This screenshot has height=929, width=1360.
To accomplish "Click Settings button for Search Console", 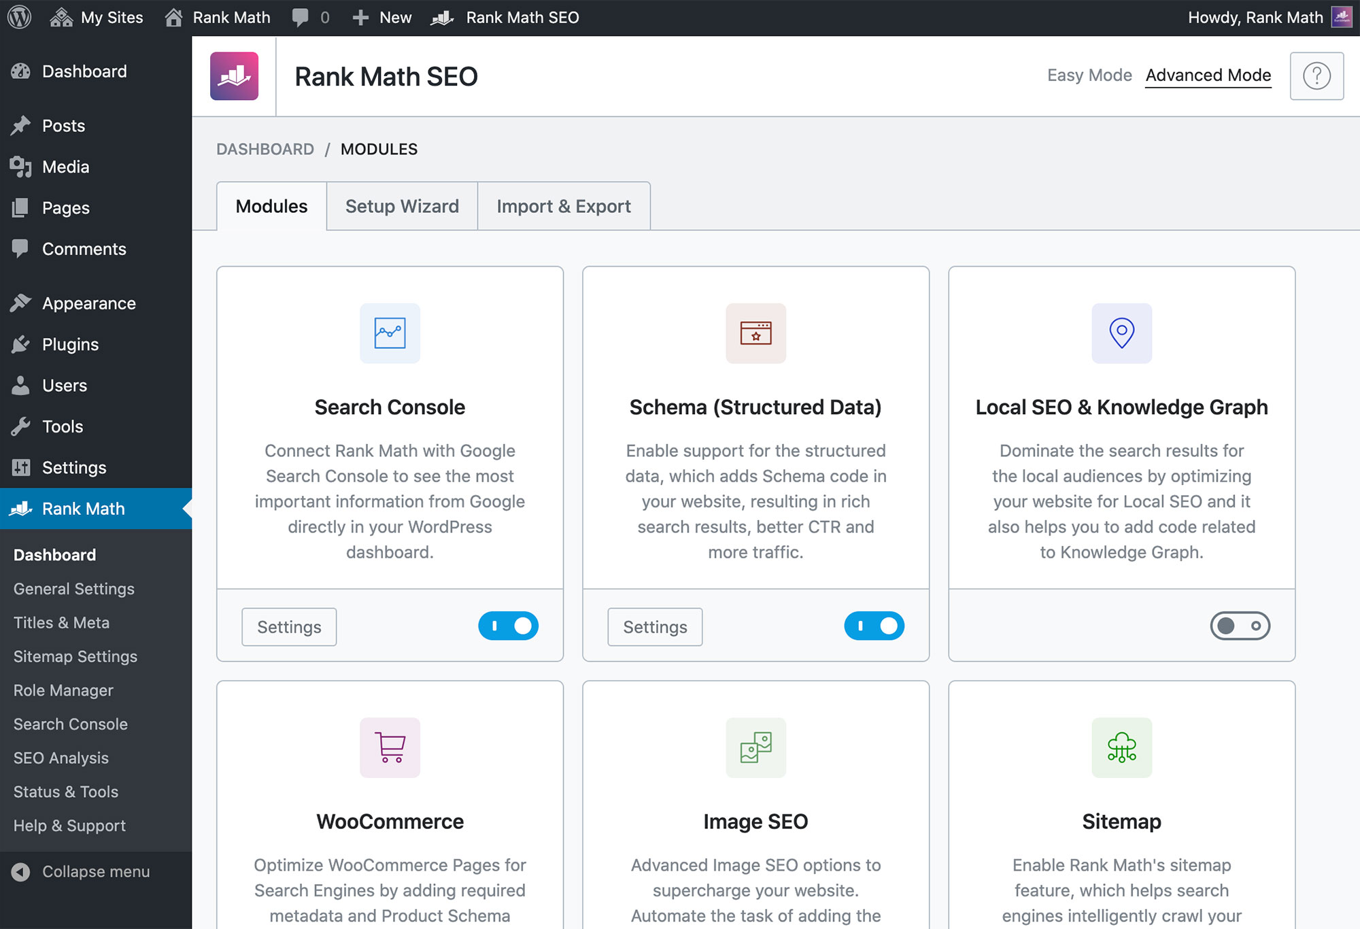I will coord(290,626).
